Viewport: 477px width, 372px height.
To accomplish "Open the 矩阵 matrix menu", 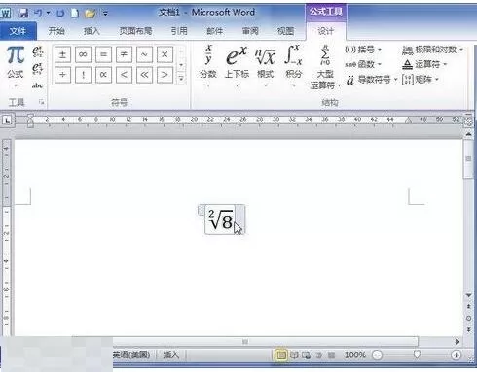I will 421,80.
